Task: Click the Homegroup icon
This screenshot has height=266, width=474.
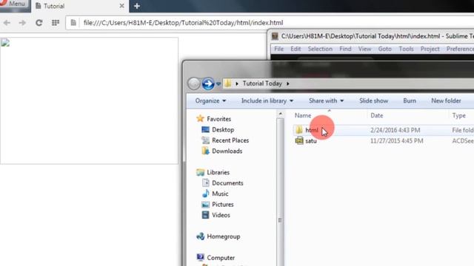Action: 200,236
